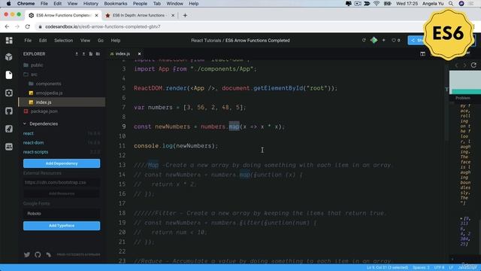
Task: Show the Explorer file icon in activity bar
Action: 9,75
